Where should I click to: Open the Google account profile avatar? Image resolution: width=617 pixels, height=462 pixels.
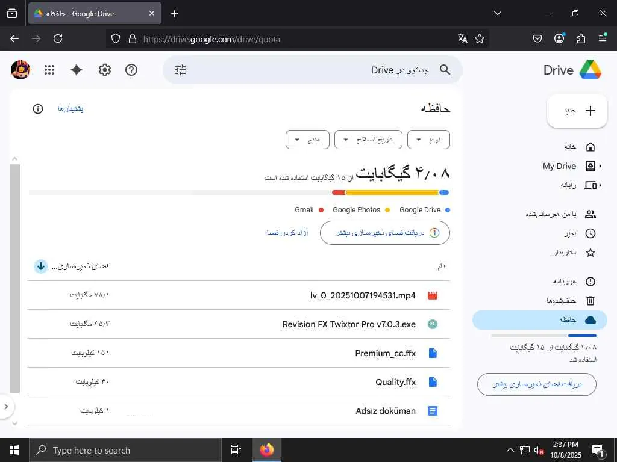20,70
